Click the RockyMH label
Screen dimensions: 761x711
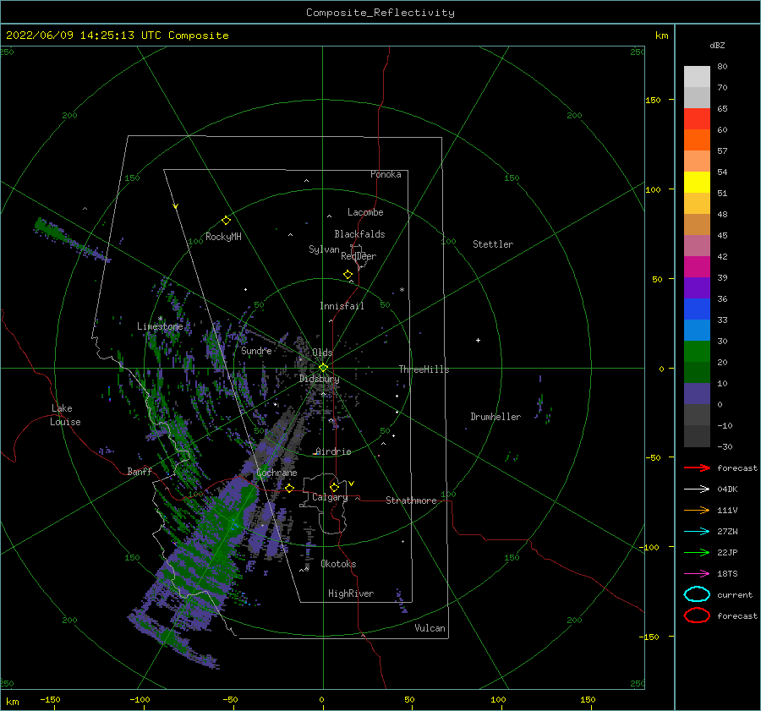coord(223,237)
